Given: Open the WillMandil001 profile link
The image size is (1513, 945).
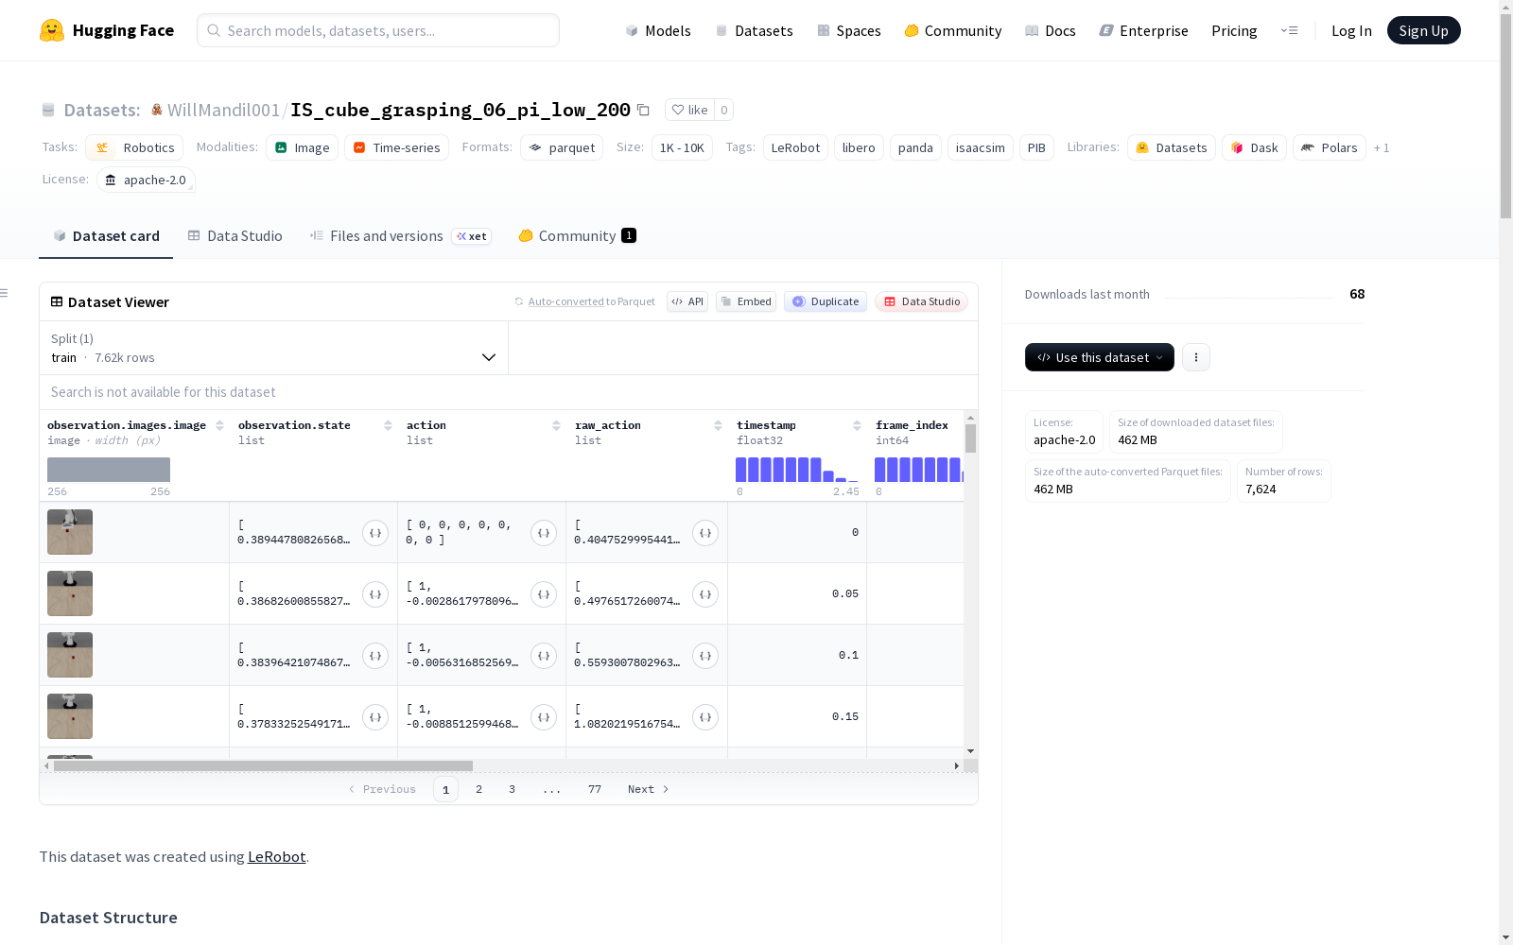Looking at the screenshot, I should (x=223, y=110).
